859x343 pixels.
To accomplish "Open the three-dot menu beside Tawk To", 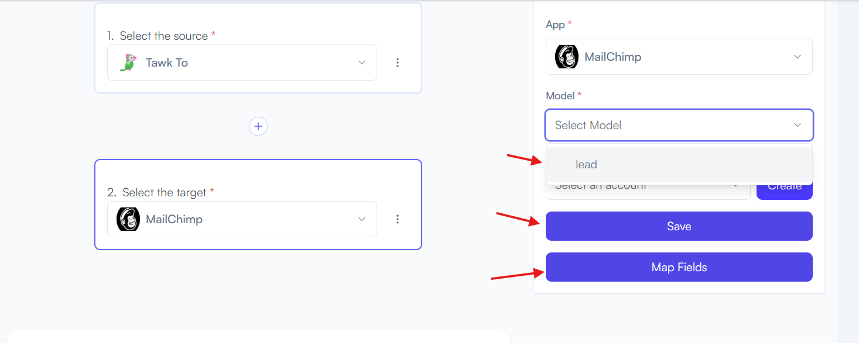I will (398, 63).
